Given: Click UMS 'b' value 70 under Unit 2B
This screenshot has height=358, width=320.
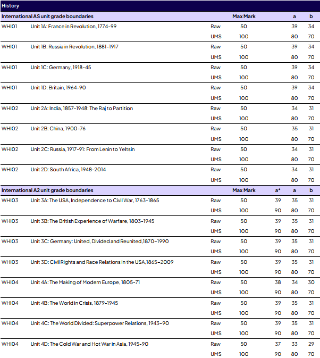Looking at the screenshot, I should [311, 139].
